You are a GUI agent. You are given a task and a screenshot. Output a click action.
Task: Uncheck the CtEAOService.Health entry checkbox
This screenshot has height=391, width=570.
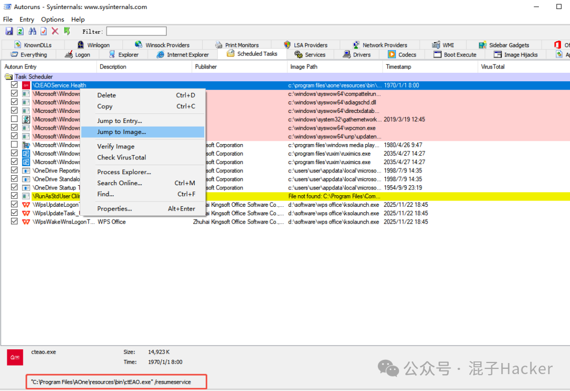(x=14, y=85)
